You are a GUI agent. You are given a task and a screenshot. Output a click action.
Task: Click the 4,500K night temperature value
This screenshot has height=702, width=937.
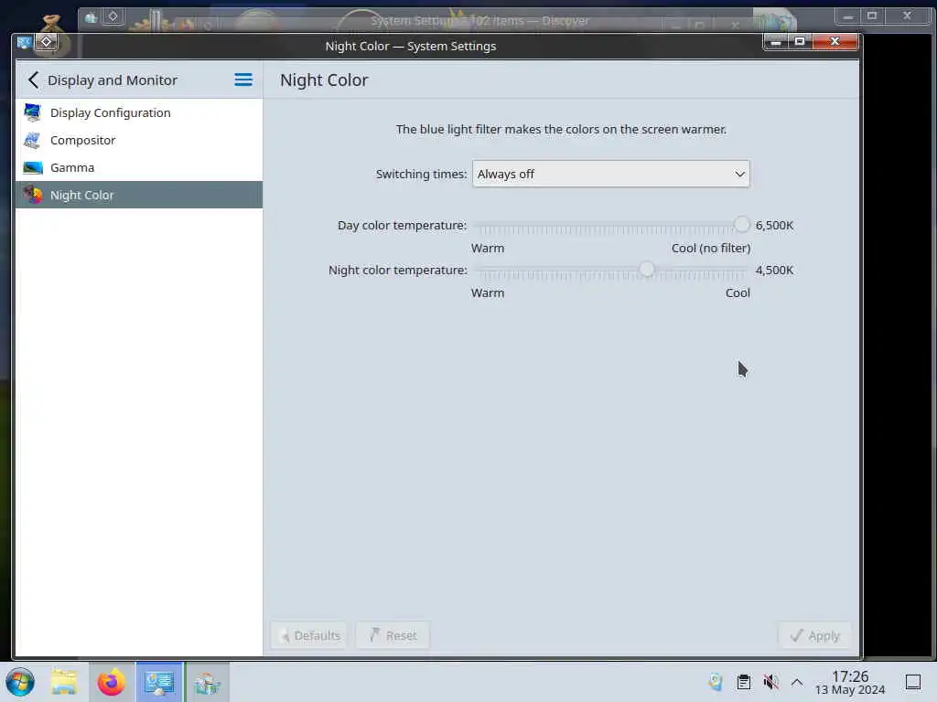click(x=774, y=270)
